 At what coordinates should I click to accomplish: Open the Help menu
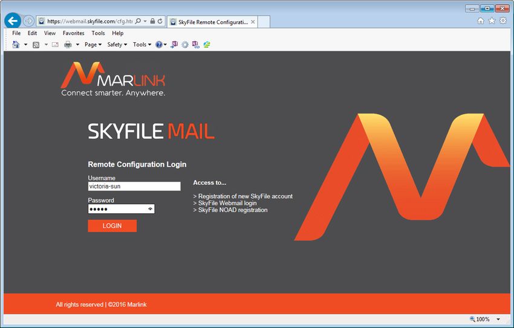point(118,33)
